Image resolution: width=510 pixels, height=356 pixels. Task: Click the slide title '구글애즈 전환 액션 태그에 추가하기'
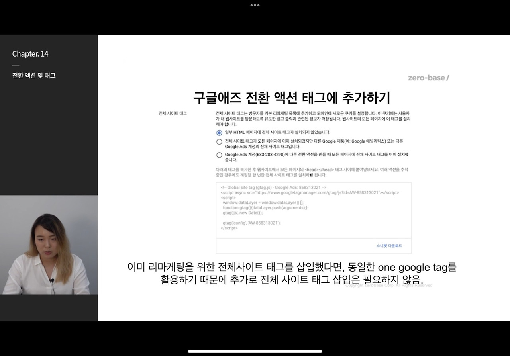click(291, 98)
